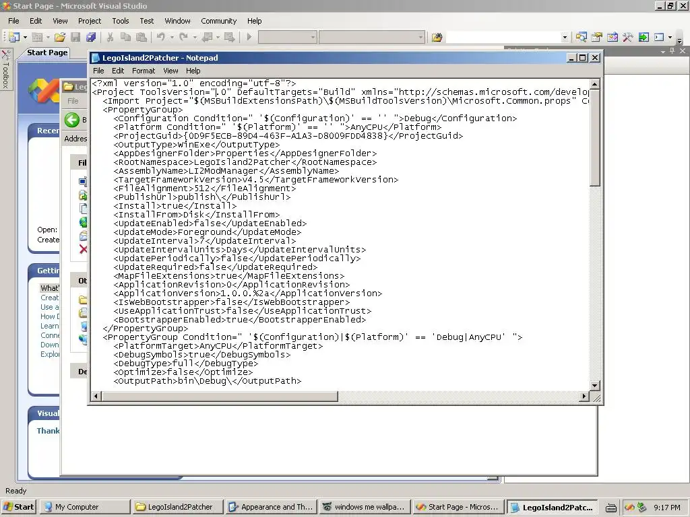The width and height of the screenshot is (690, 517).
Task: Click the Navigate Forward icon
Action: point(229,38)
